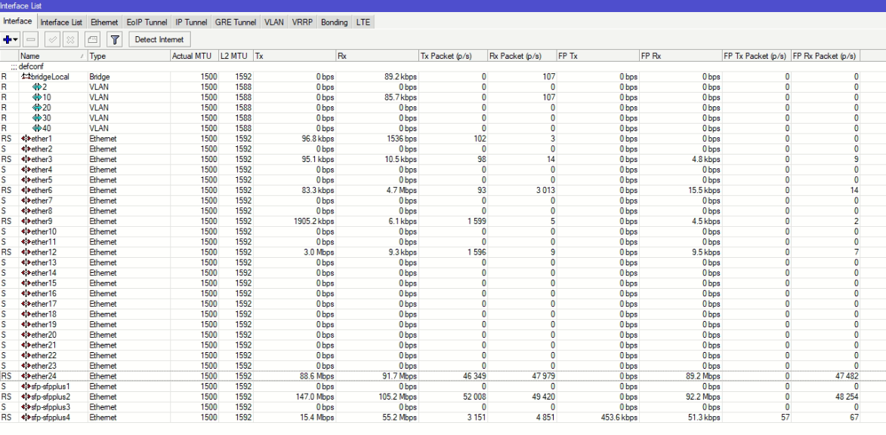Sort by the Name column header
Image resolution: width=886 pixels, height=435 pixels.
pos(53,56)
